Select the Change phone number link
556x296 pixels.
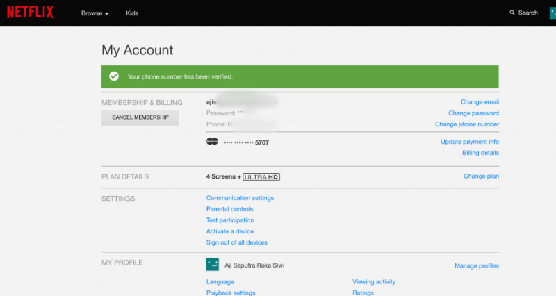pos(467,124)
